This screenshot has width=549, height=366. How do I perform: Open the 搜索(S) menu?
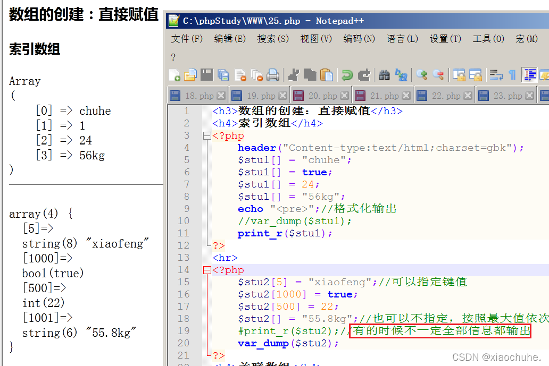pyautogui.click(x=273, y=38)
